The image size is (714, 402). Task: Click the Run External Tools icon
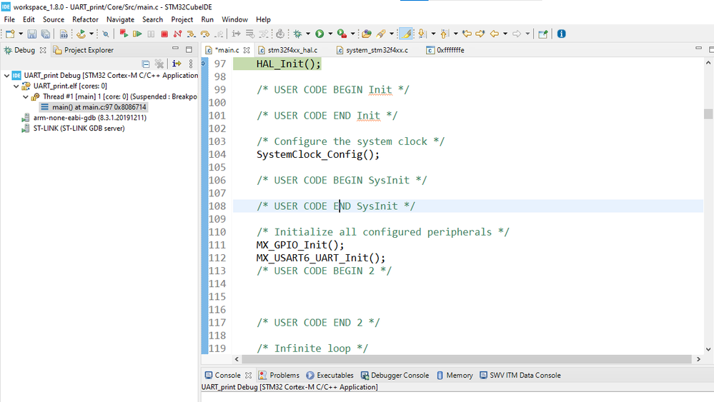tap(342, 34)
